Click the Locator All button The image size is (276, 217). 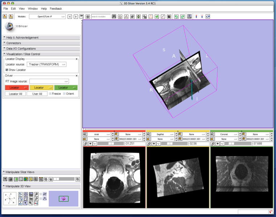point(16,94)
